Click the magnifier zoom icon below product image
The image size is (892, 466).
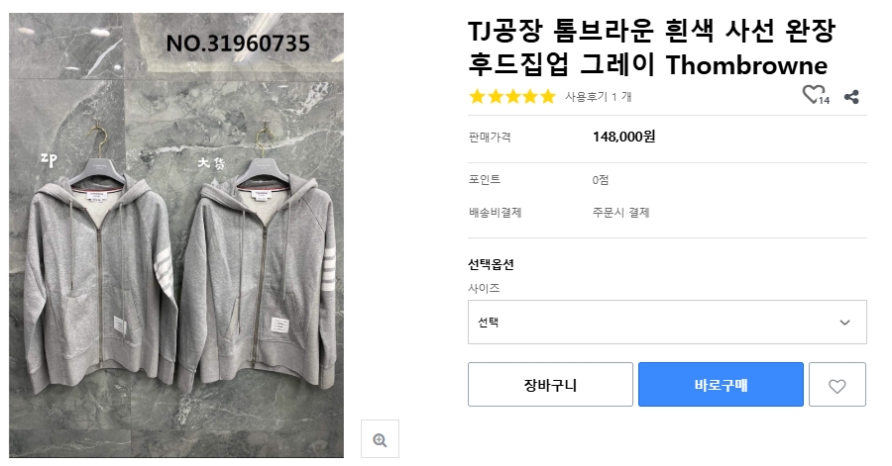tap(380, 439)
